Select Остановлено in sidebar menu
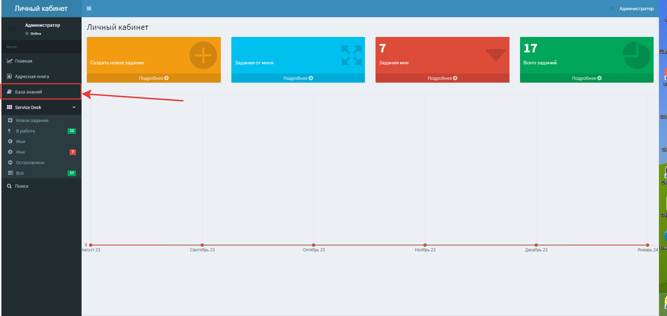The image size is (667, 316). 30,163
